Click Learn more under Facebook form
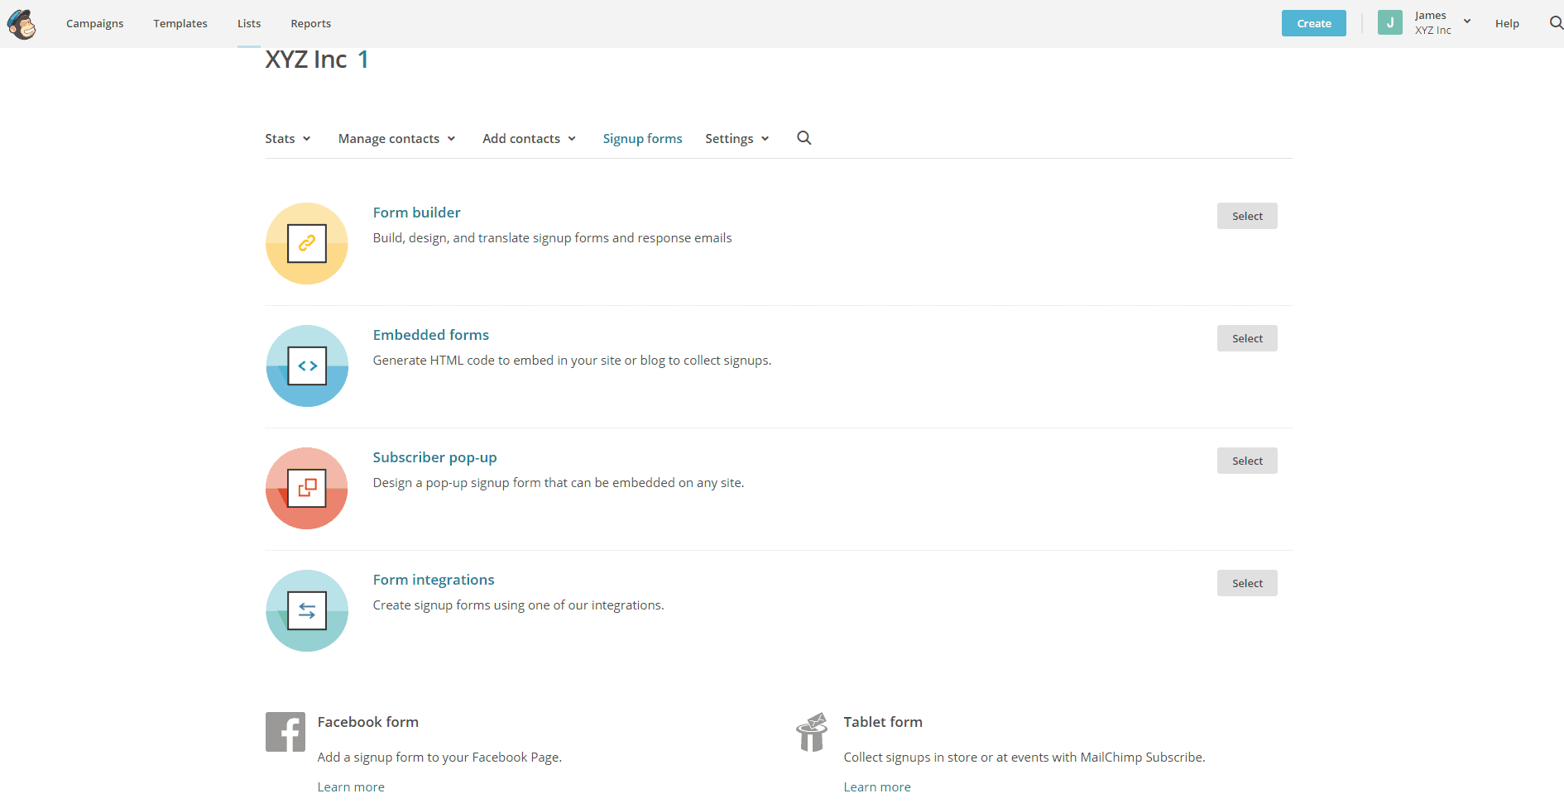 coord(351,786)
